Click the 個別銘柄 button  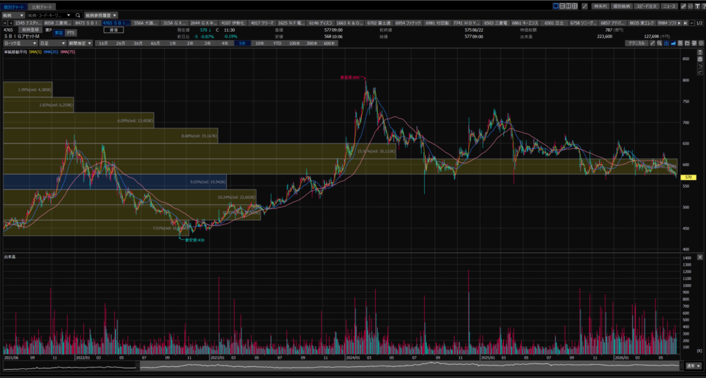[621, 6]
